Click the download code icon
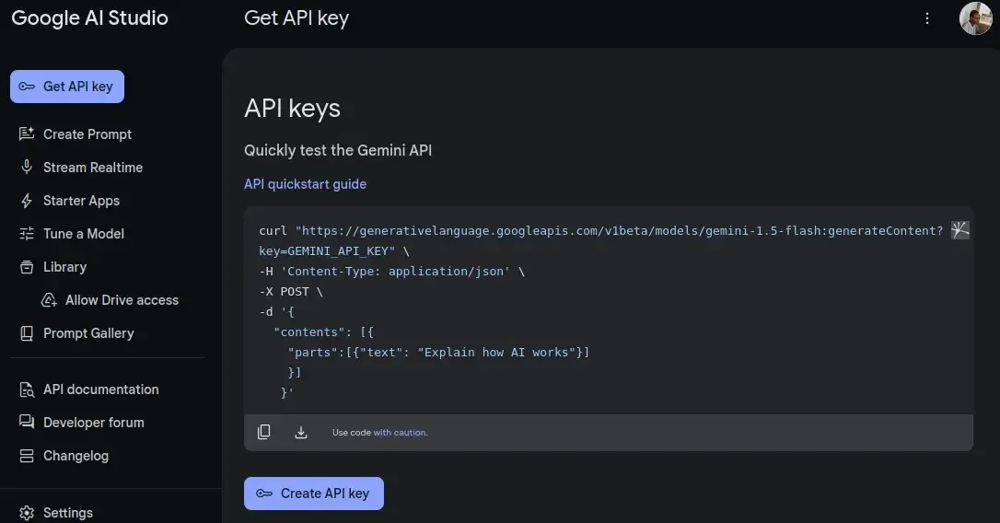Image resolution: width=1000 pixels, height=523 pixels. coord(301,432)
